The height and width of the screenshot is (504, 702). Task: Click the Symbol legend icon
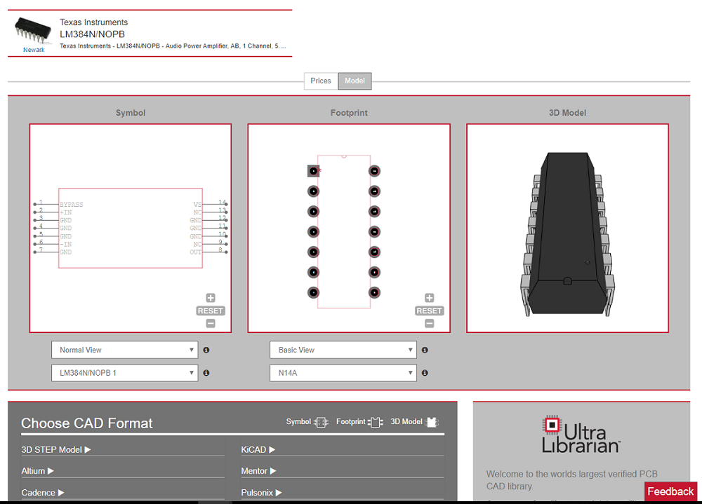pyautogui.click(x=321, y=422)
